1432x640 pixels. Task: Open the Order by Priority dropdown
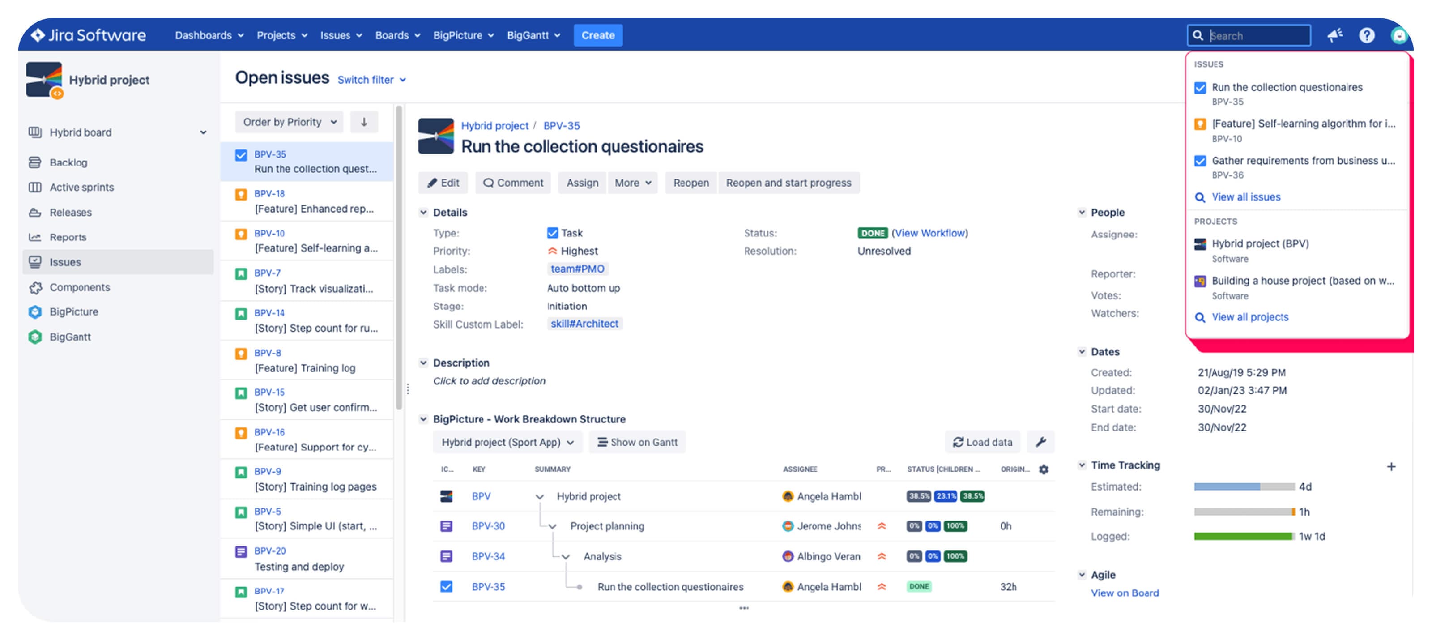(x=290, y=122)
